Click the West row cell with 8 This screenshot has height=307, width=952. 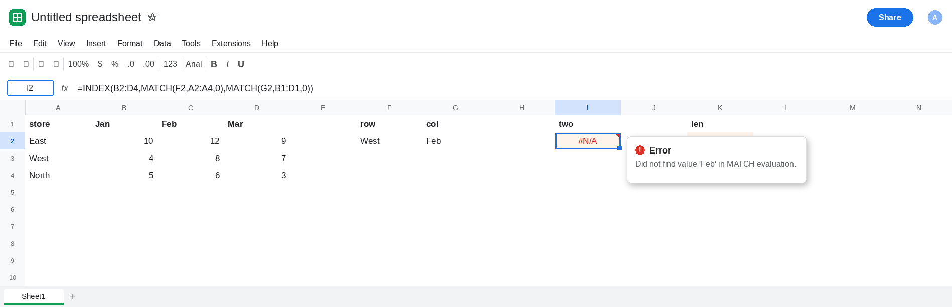(191, 158)
